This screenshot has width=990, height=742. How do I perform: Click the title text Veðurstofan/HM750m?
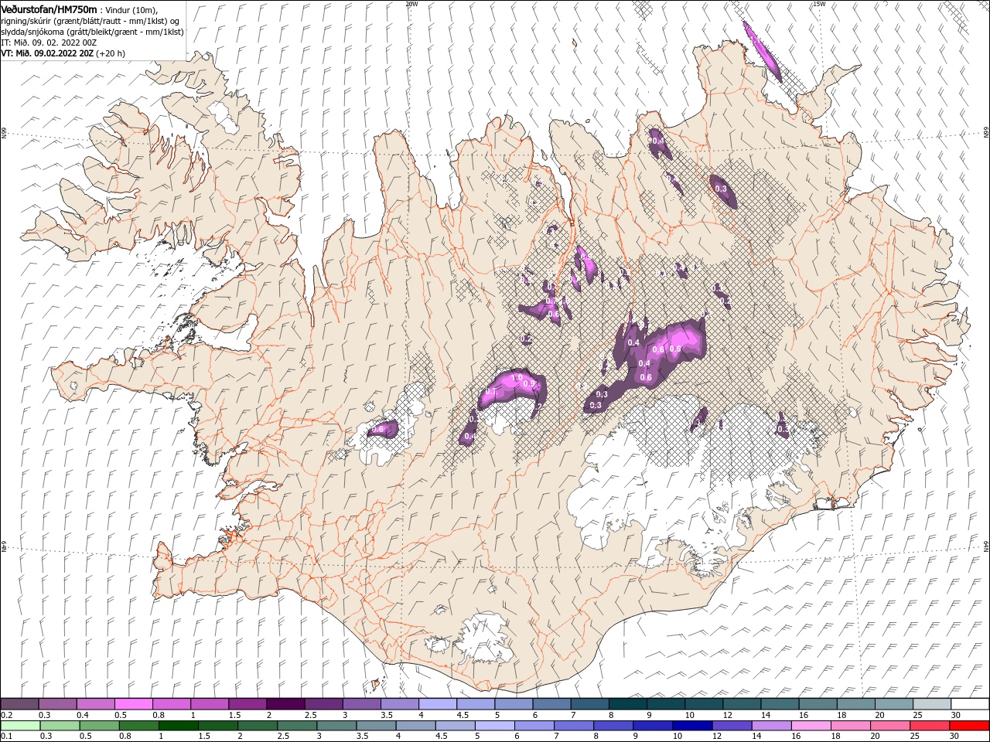tap(49, 9)
